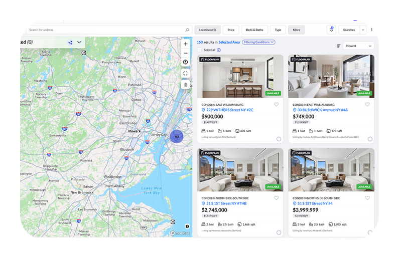Viewport: 399px width, 260px height.
Task: Favorite the 229 Withers Street listing
Action: coord(276,104)
